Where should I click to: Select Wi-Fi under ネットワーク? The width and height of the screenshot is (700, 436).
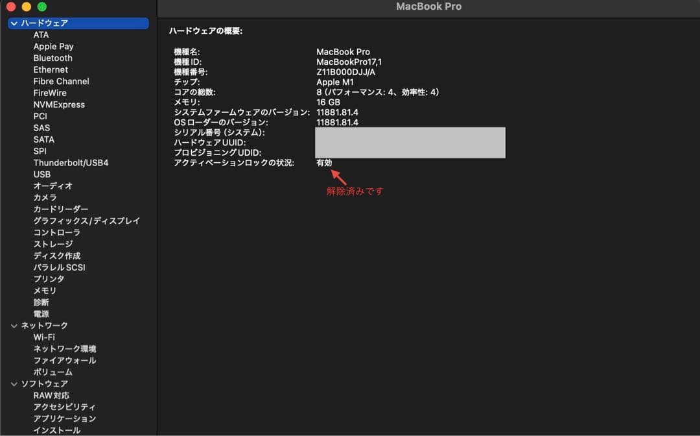[x=44, y=337]
